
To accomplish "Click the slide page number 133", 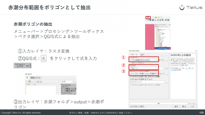I will tap(202, 113).
